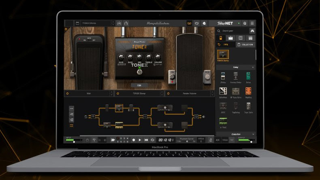Toggle power for the Wah slot
Screen dimensions: 320x180
click(x=68, y=93)
